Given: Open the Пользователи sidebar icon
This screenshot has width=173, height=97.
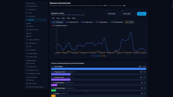Looking at the screenshot, I should click(x=27, y=6).
